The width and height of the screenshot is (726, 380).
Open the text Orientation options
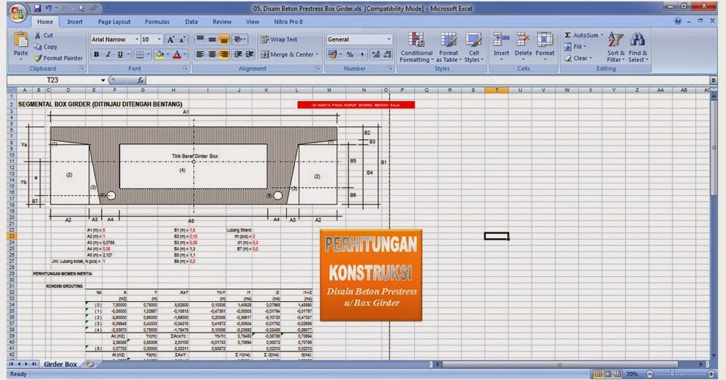[239, 39]
